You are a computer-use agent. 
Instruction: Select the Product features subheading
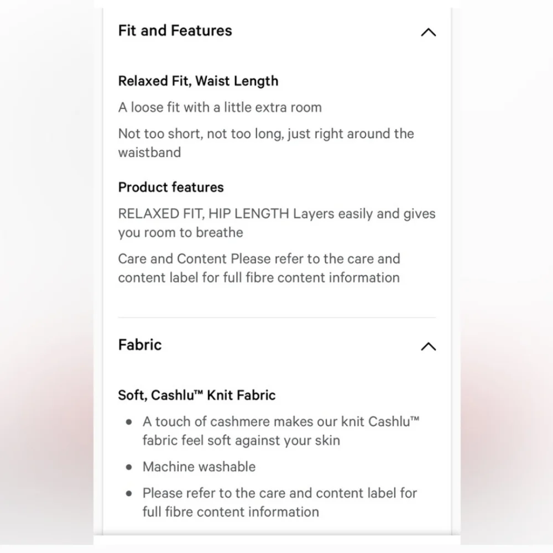point(171,187)
